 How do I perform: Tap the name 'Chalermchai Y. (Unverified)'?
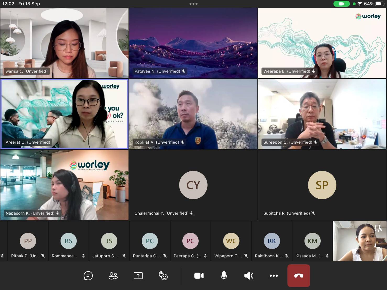pyautogui.click(x=161, y=213)
